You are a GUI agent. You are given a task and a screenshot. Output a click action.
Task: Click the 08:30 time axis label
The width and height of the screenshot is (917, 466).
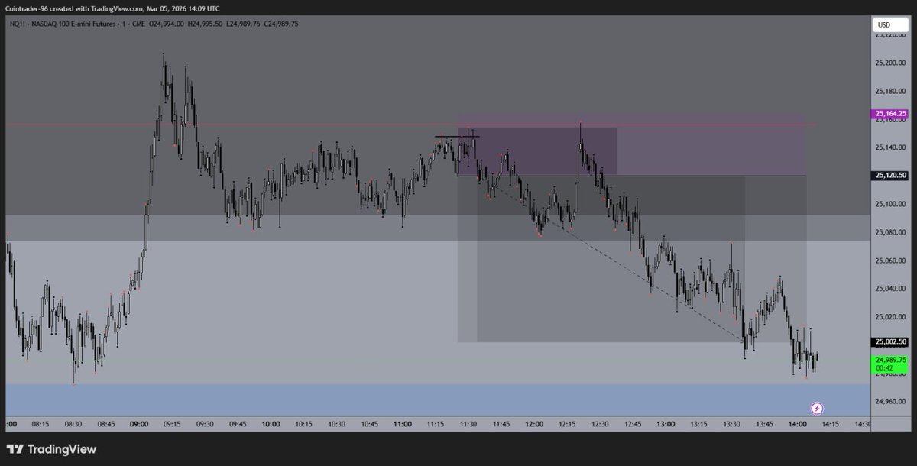click(x=74, y=424)
